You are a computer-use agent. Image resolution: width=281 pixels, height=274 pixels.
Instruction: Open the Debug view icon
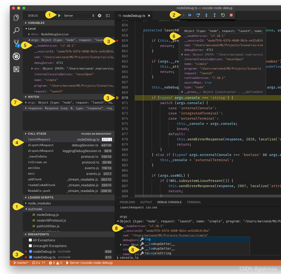[x=16, y=56]
